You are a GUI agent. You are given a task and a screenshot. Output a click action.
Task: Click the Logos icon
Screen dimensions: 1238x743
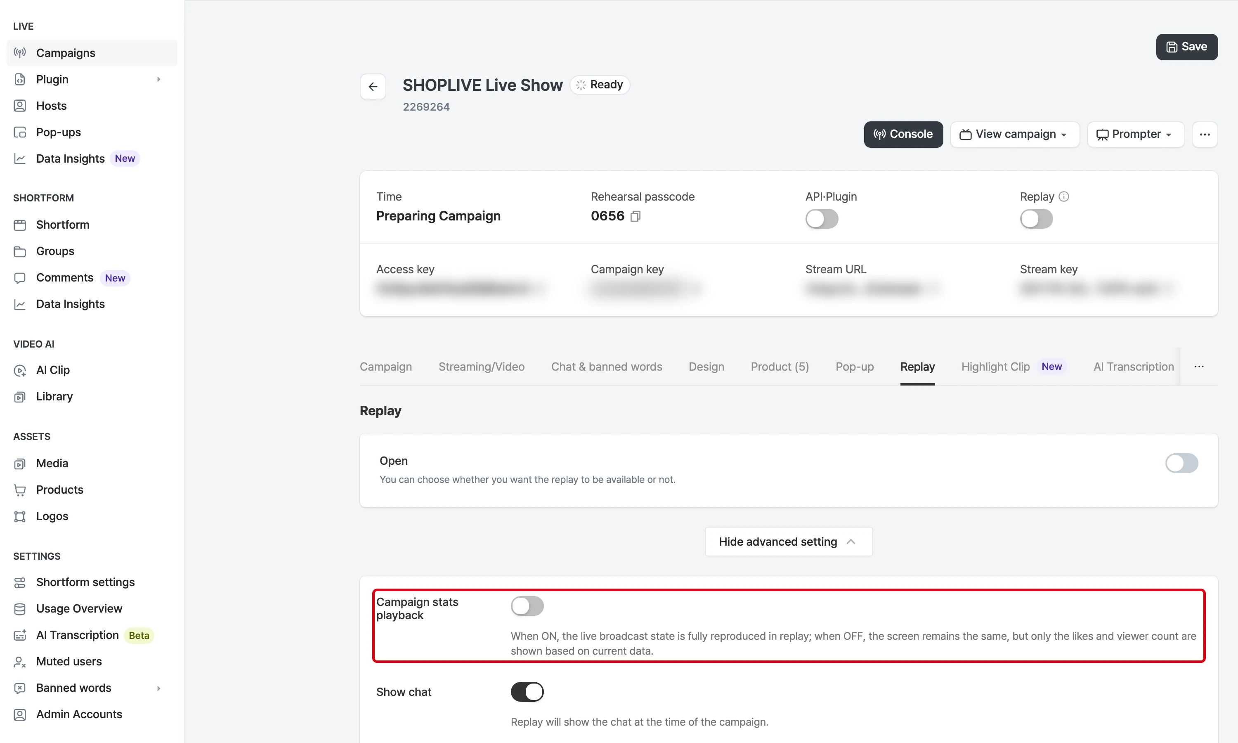[x=19, y=516]
